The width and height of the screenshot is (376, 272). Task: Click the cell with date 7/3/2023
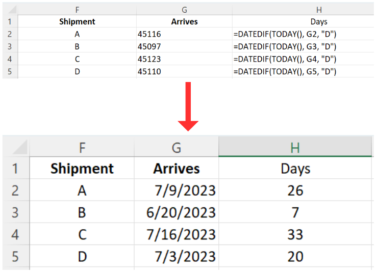[x=177, y=256]
